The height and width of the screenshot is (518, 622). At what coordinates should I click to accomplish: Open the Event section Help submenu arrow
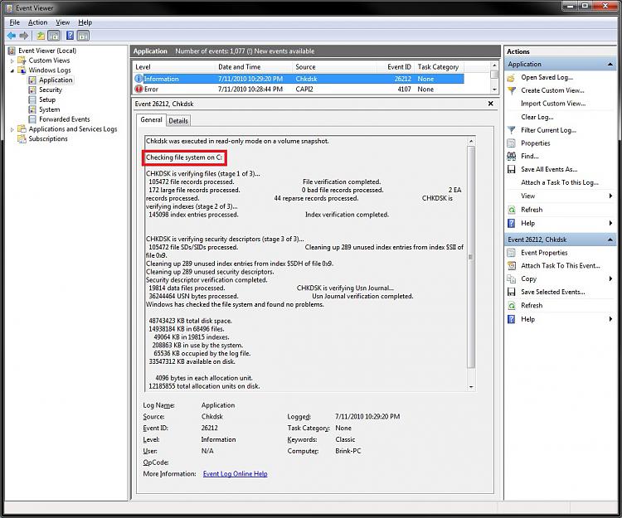(610, 319)
